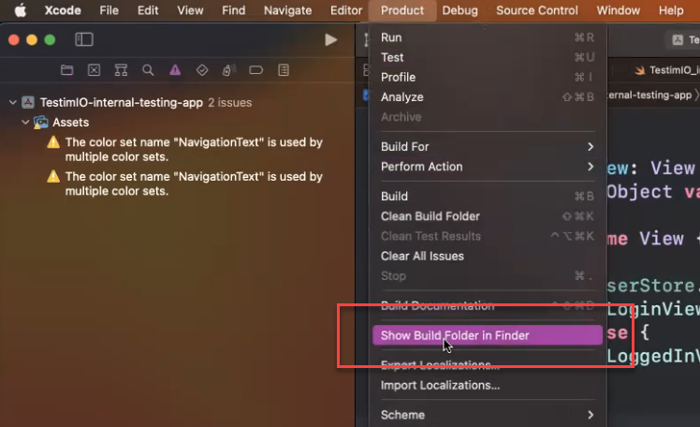The width and height of the screenshot is (700, 427).
Task: Toggle the navigator sidebar icon
Action: (x=84, y=39)
